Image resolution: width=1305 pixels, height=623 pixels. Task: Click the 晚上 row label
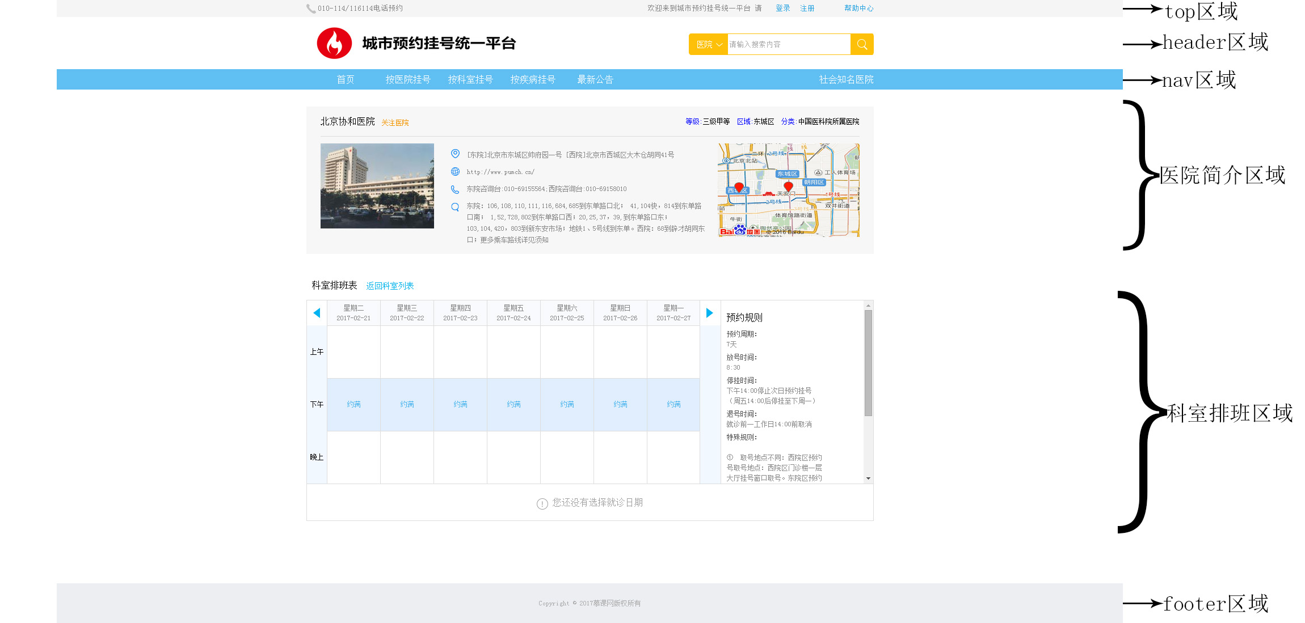[317, 457]
